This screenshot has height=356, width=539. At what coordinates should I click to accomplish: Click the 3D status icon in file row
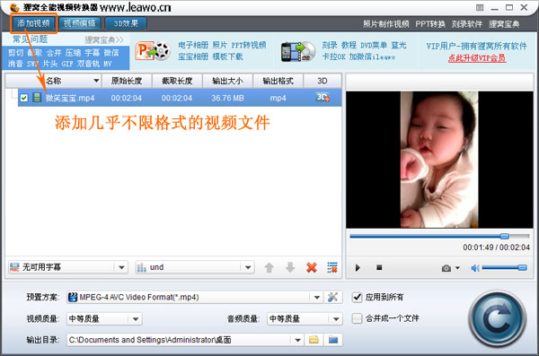[x=323, y=98]
